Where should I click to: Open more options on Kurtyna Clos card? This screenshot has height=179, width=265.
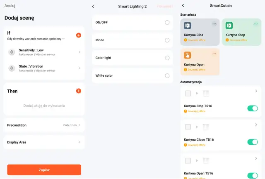pos(214,24)
